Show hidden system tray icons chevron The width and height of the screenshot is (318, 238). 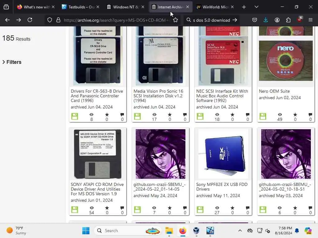coord(240,231)
